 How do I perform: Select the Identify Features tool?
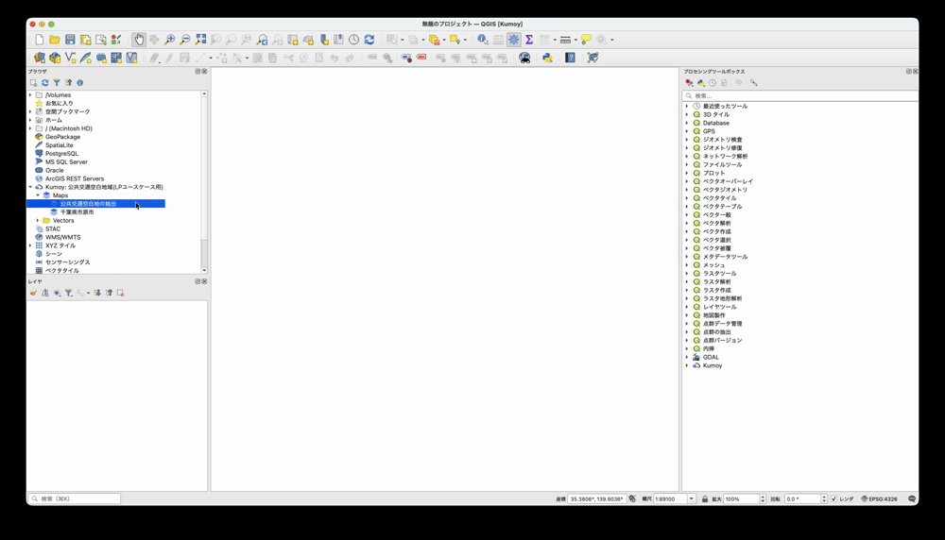click(483, 40)
